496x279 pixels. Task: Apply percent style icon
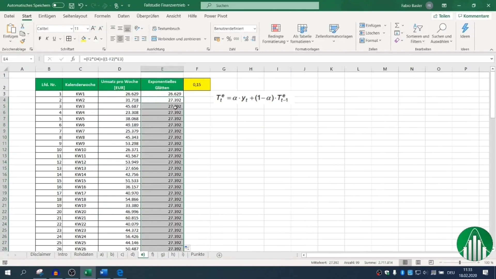229,39
